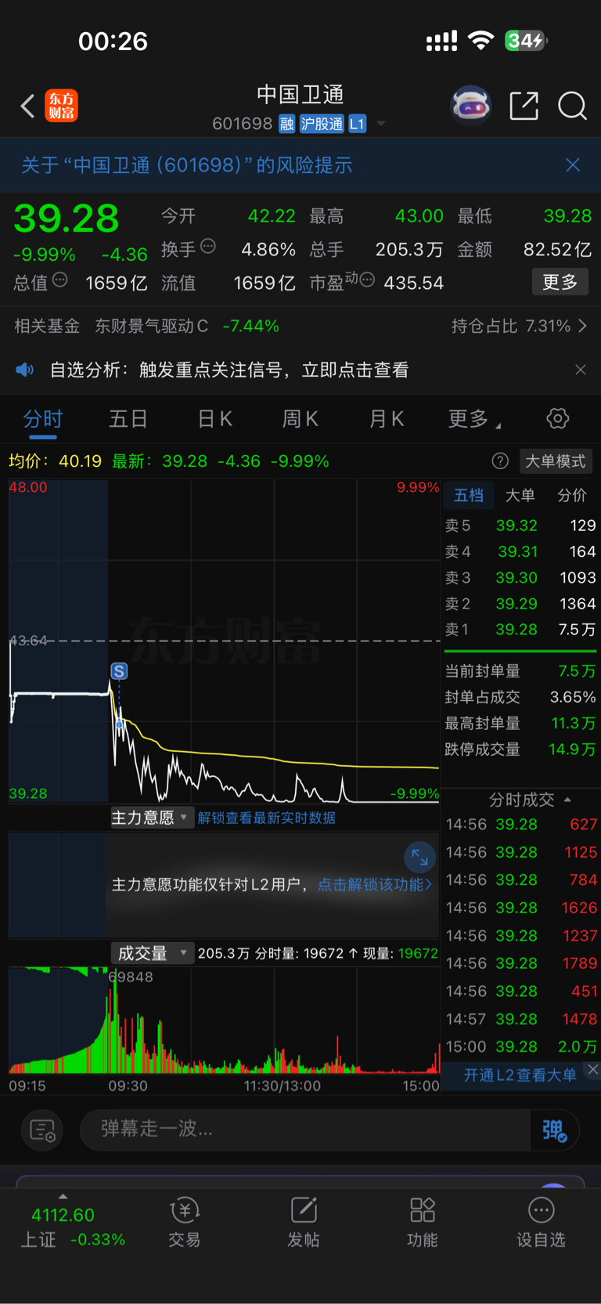This screenshot has height=1304, width=601.
Task: Open the 交易 trade icon
Action: pos(185,1210)
